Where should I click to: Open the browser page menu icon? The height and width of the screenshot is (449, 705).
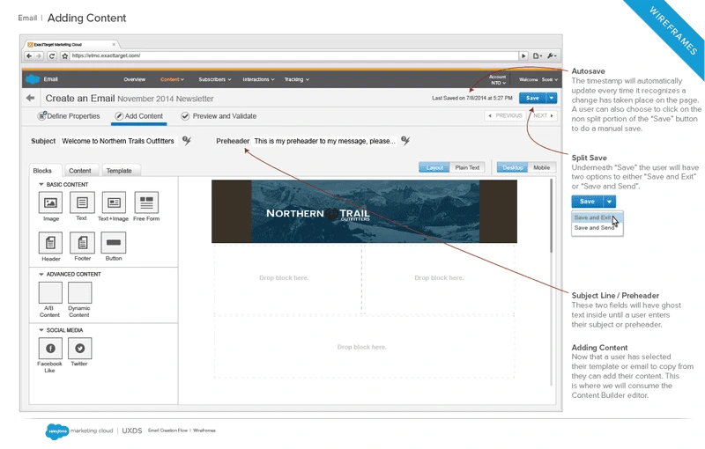coord(538,55)
